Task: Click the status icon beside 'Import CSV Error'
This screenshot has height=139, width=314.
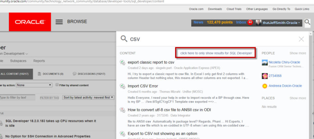Action: tap(122, 86)
